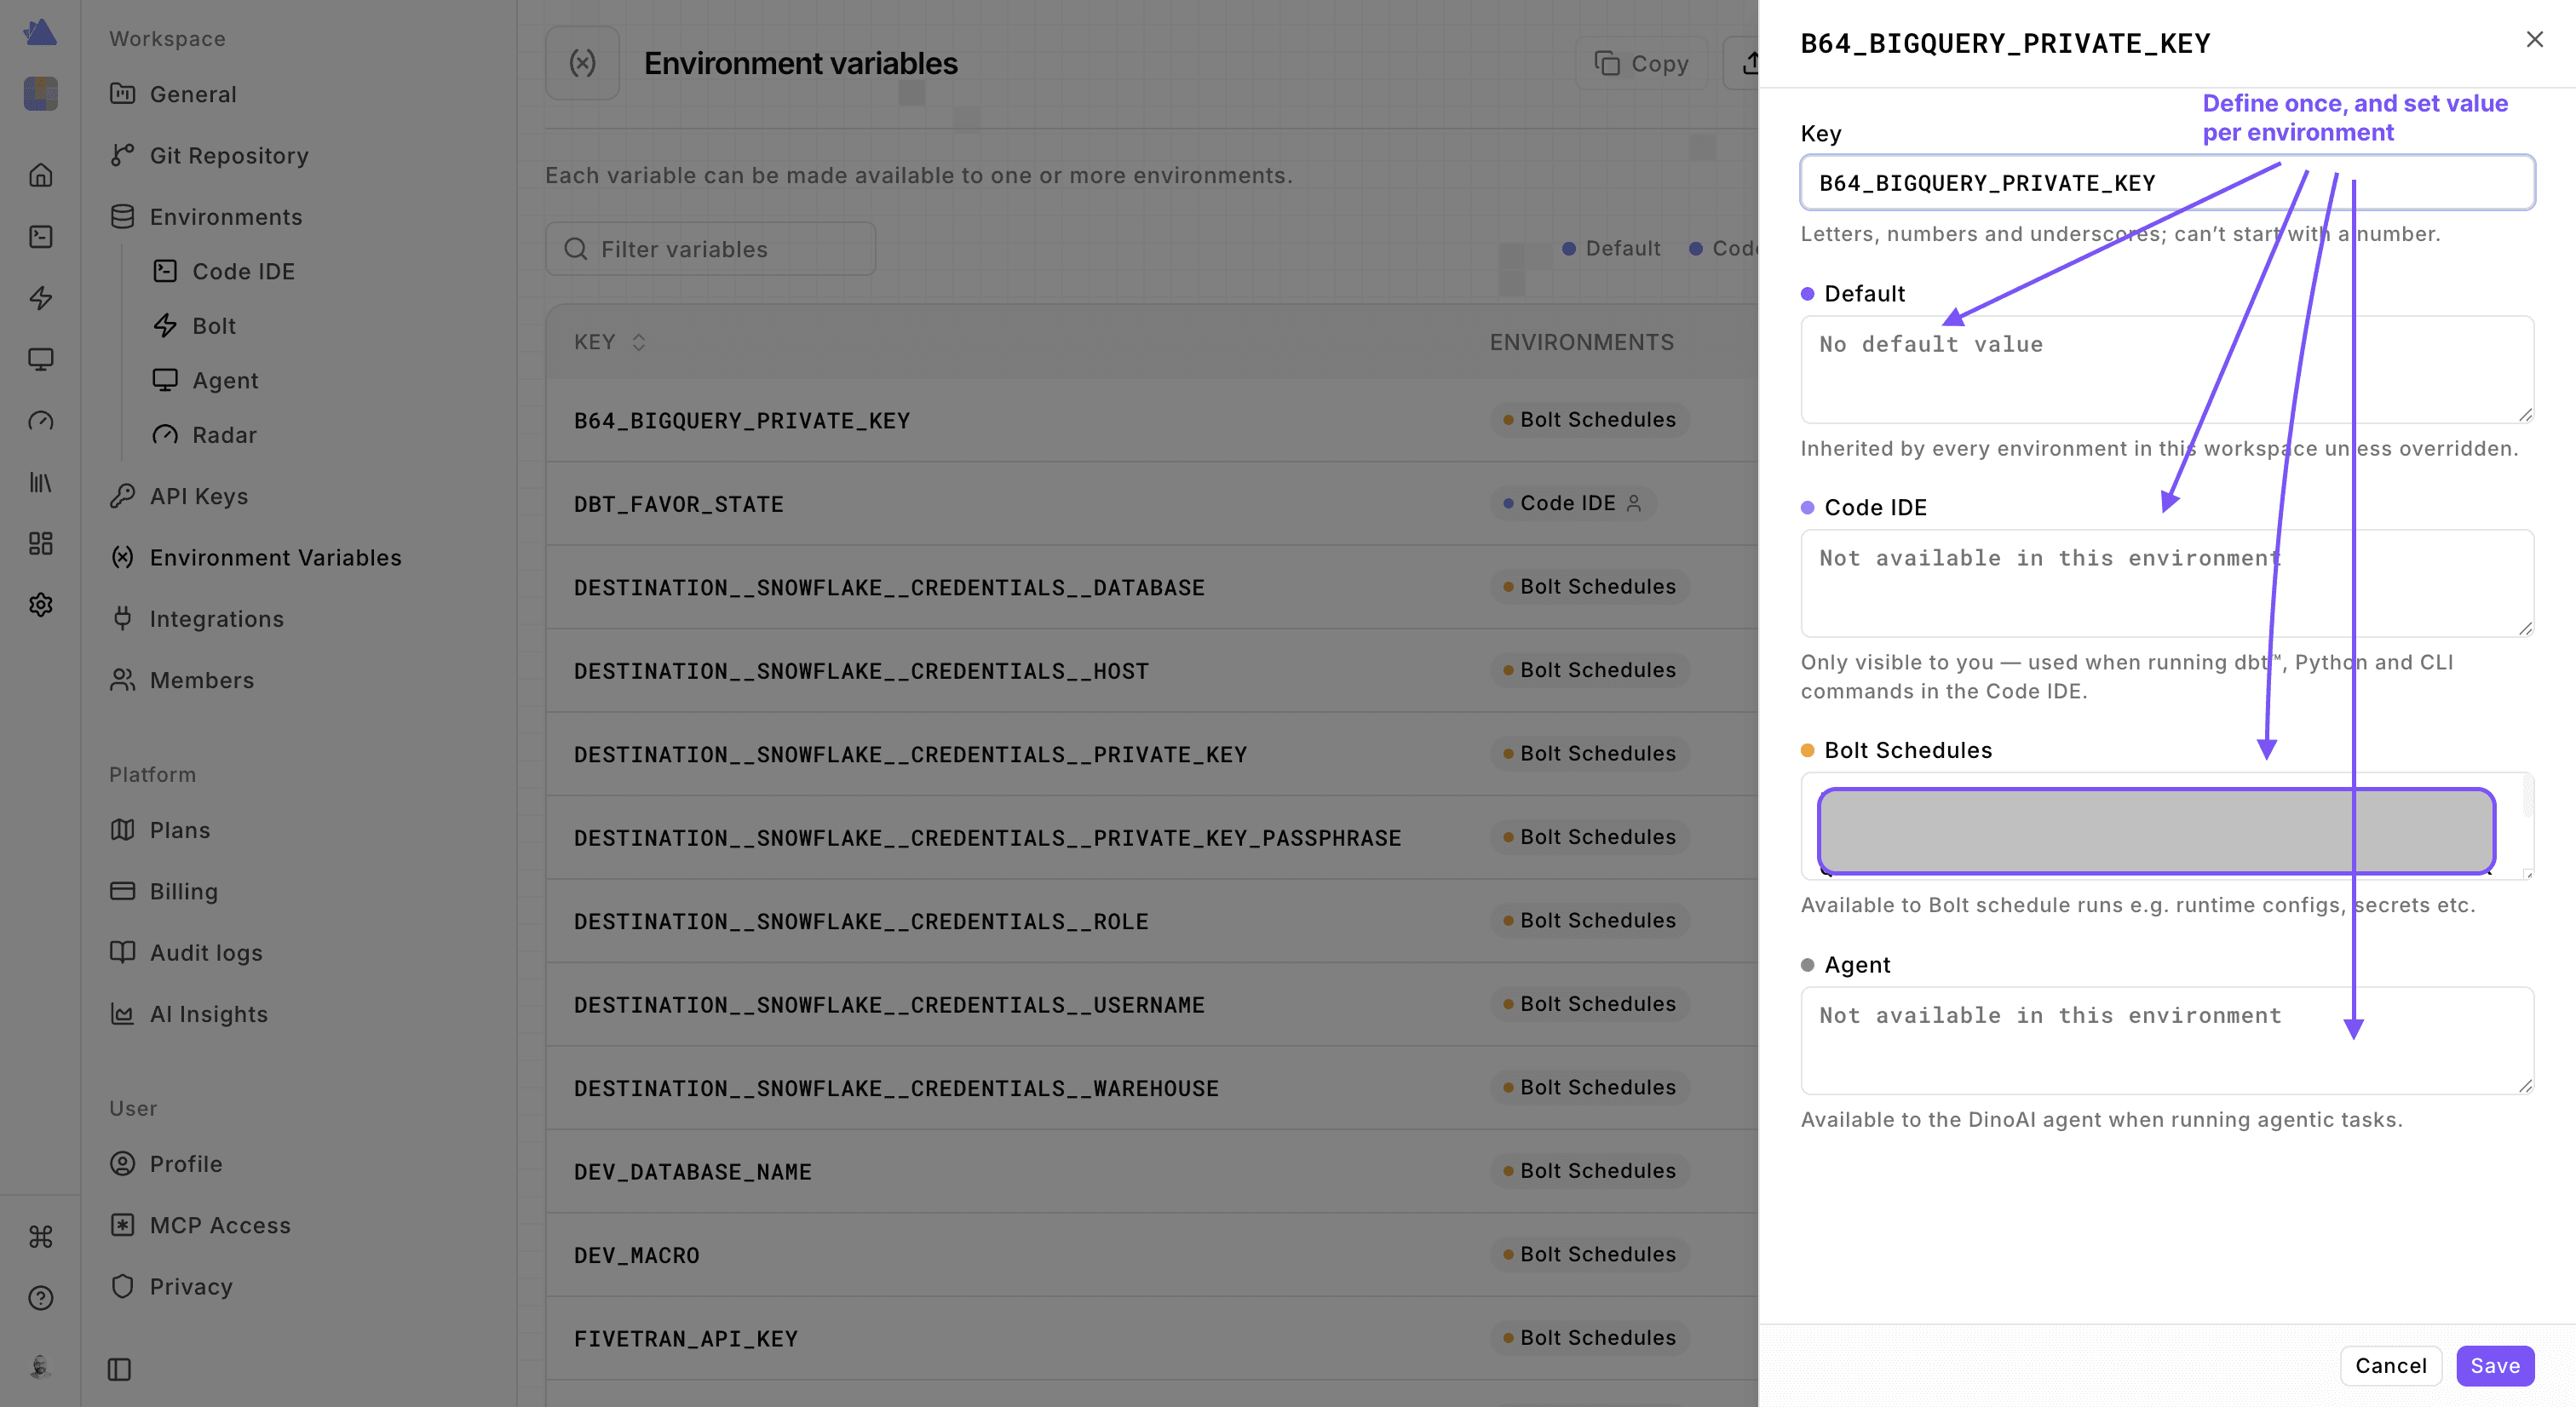Viewport: 2576px width, 1407px height.
Task: Open Members settings
Action: tap(182, 680)
